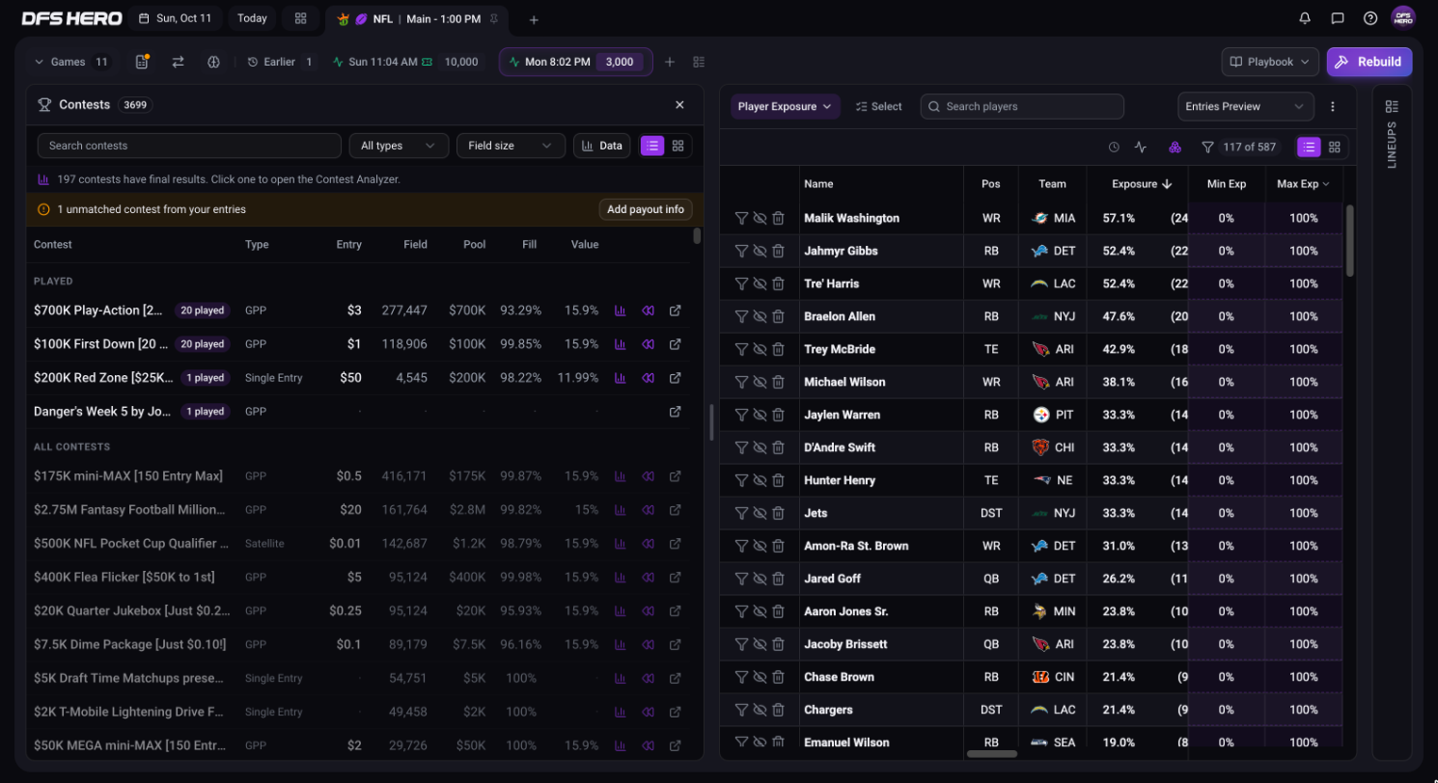The height and width of the screenshot is (783, 1438).
Task: Select the Mon 8:02 PM build tab
Action: pyautogui.click(x=575, y=62)
